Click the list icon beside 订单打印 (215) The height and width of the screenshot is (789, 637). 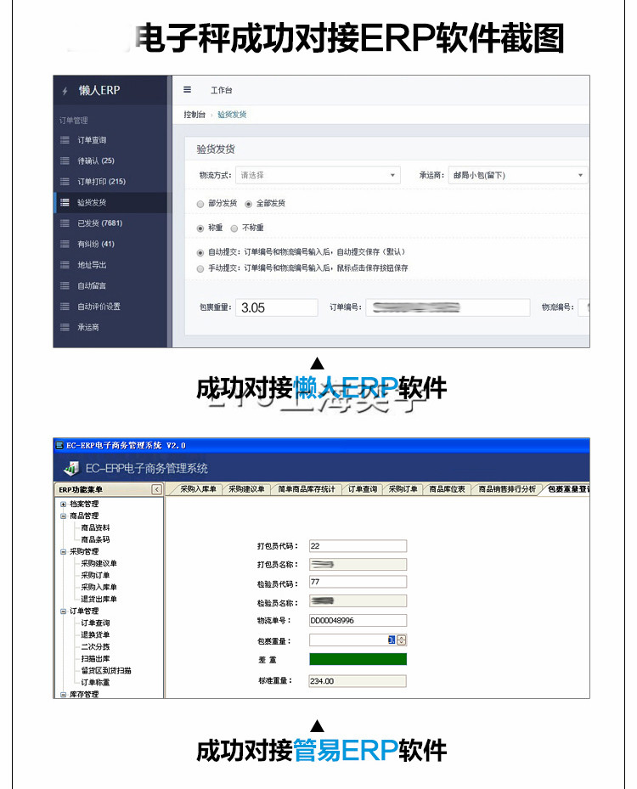pyautogui.click(x=65, y=181)
